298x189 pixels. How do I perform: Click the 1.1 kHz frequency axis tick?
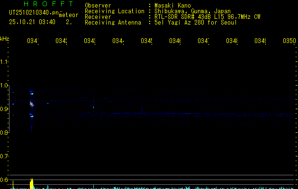[4, 62]
